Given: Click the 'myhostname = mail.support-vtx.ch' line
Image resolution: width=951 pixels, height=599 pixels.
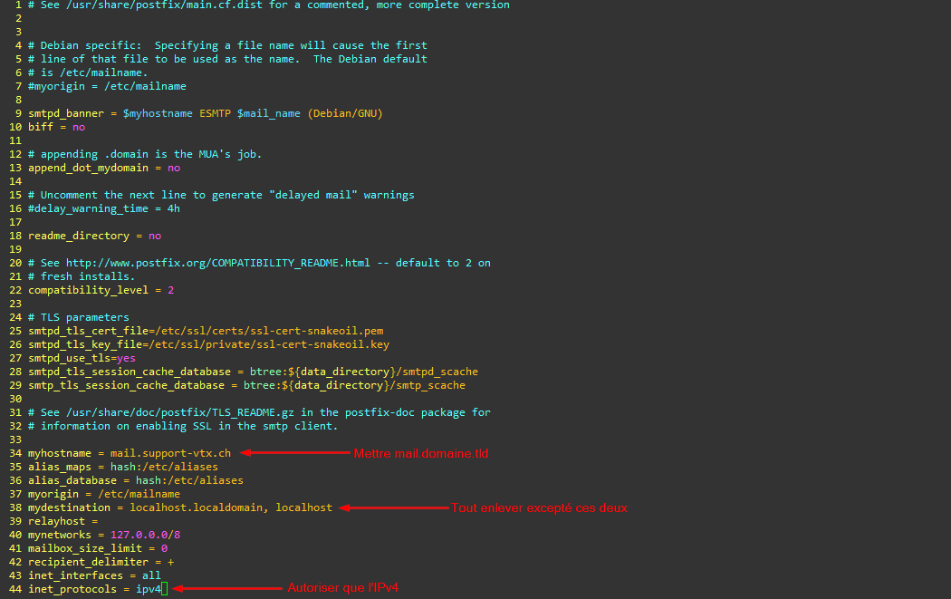Looking at the screenshot, I should [130, 453].
